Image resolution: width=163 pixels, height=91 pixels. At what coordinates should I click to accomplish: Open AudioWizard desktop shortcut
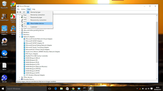(4, 17)
